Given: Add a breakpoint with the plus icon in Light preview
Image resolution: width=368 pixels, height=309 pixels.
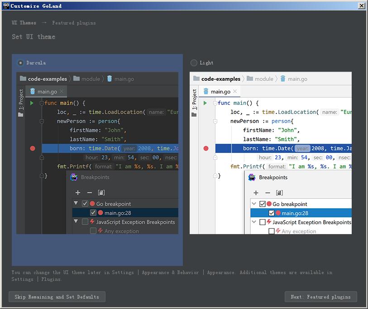Looking at the screenshot, I should click(256, 193).
